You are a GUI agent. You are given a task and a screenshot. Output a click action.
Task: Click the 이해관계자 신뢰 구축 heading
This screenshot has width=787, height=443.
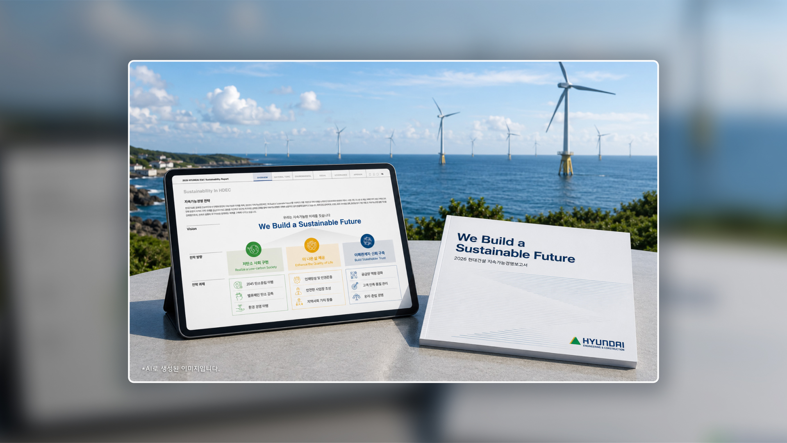point(369,254)
